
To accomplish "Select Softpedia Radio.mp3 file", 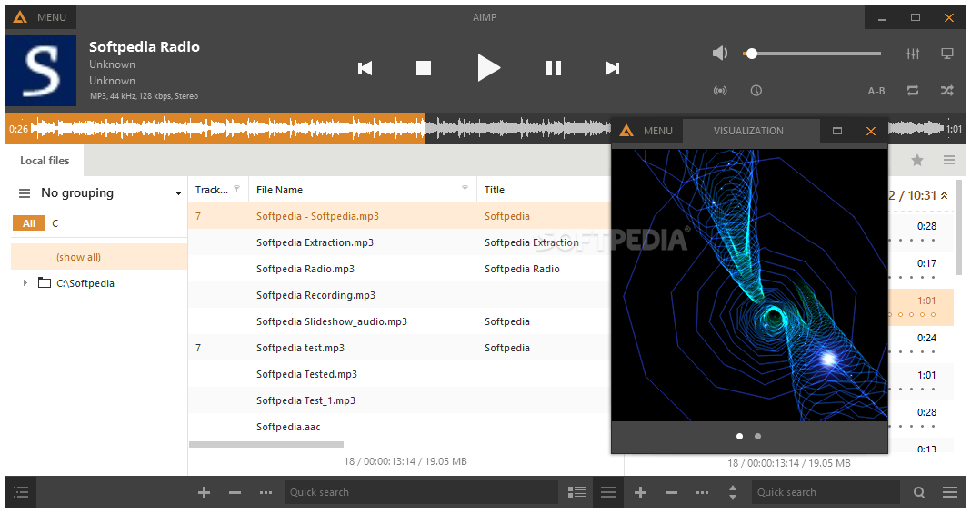I will (x=305, y=269).
